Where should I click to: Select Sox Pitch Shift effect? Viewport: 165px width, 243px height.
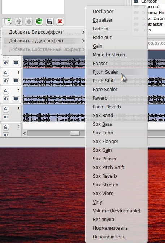click(x=116, y=168)
